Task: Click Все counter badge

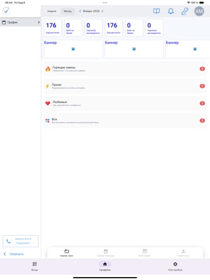Action: click(x=202, y=121)
